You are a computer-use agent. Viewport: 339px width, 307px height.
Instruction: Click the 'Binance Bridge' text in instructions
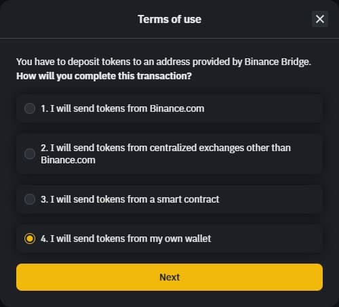[x=277, y=62]
